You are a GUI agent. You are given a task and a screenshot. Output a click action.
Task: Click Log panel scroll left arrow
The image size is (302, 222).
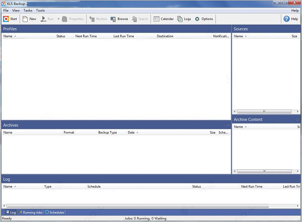point(4,206)
